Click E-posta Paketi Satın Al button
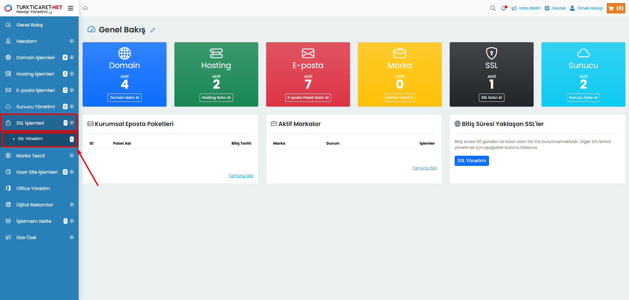Viewport: 629px width, 300px height. [308, 97]
